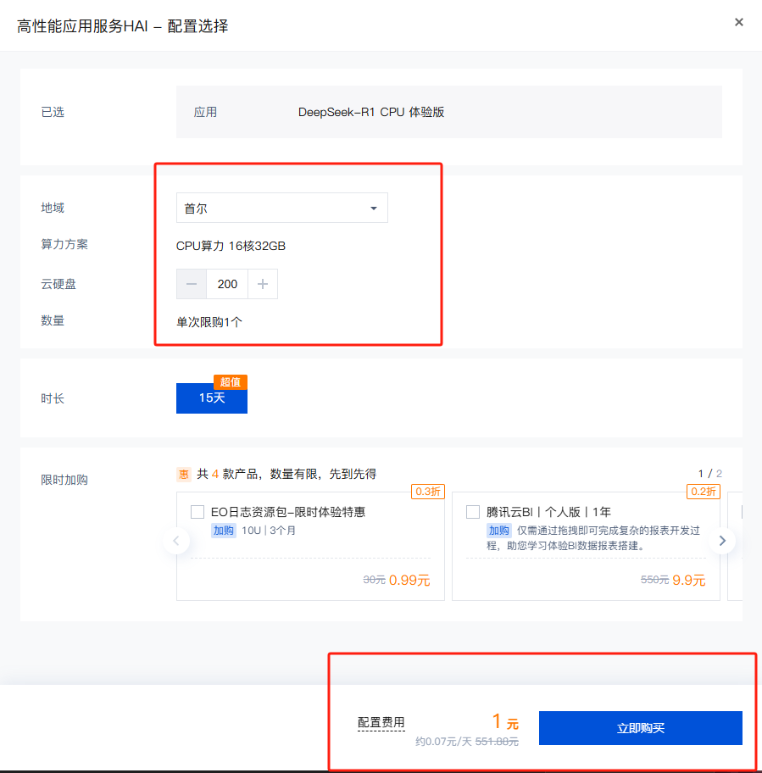Click the 1 元 total price
Screen dimensions: 762x773
pyautogui.click(x=505, y=722)
